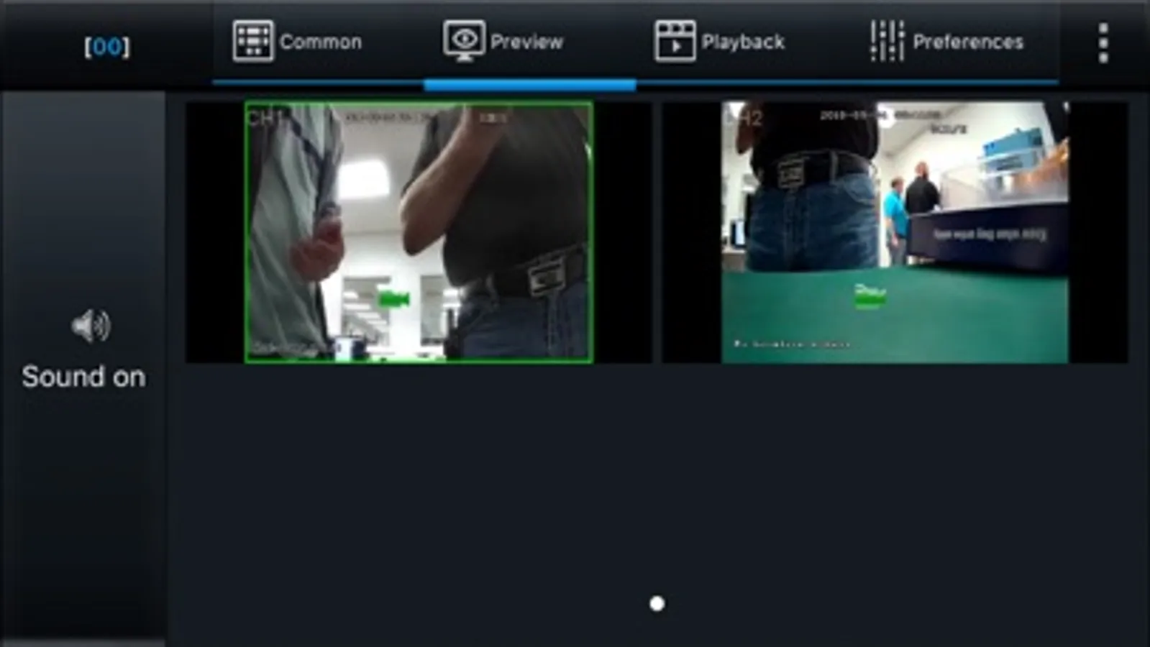Click the [00] device indicator
Image resolution: width=1150 pixels, height=647 pixels.
point(106,47)
